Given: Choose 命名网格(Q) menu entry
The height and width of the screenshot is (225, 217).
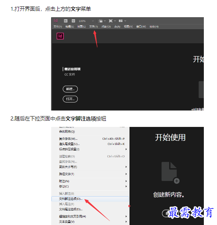Looking at the screenshot, I should (x=90, y=132).
